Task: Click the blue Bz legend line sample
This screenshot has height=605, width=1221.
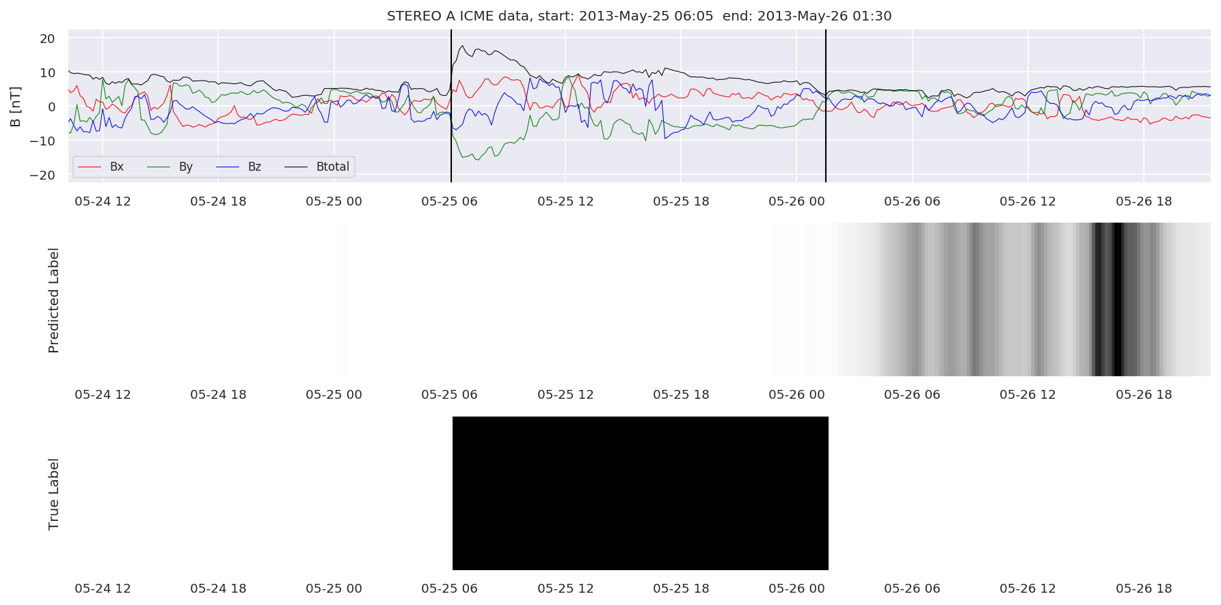Action: tap(228, 167)
